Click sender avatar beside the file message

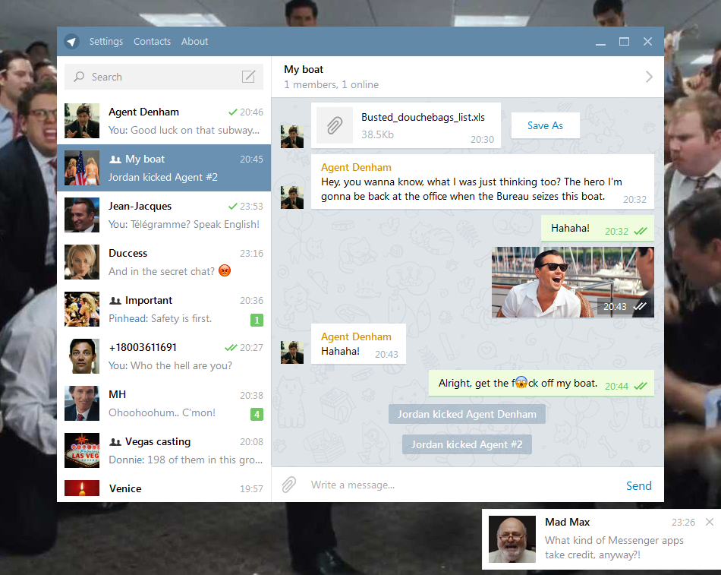292,137
